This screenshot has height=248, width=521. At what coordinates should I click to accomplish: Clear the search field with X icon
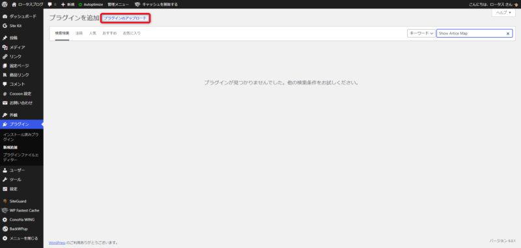pos(508,34)
